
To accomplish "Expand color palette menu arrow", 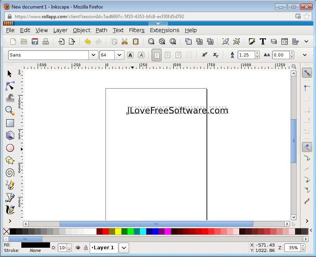I will [x=311, y=230].
